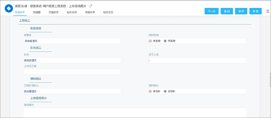The height and width of the screenshot is (118, 271).
Task: Select the 已发放 radio button
Action: tap(165, 41)
